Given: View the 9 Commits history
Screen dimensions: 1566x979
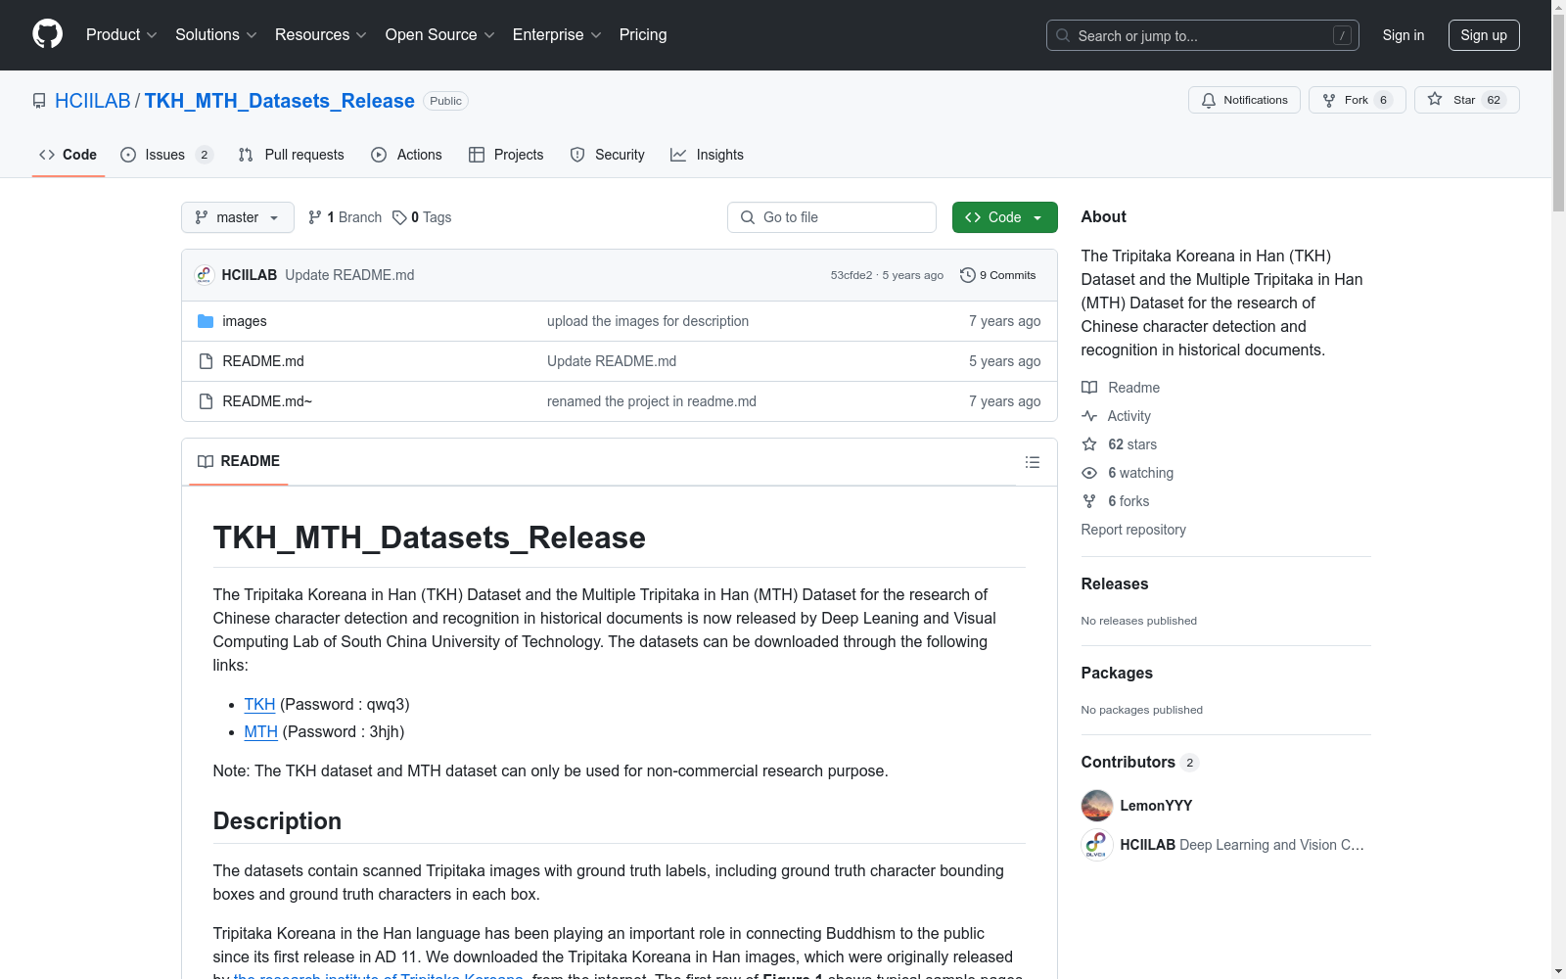Looking at the screenshot, I should click(998, 275).
